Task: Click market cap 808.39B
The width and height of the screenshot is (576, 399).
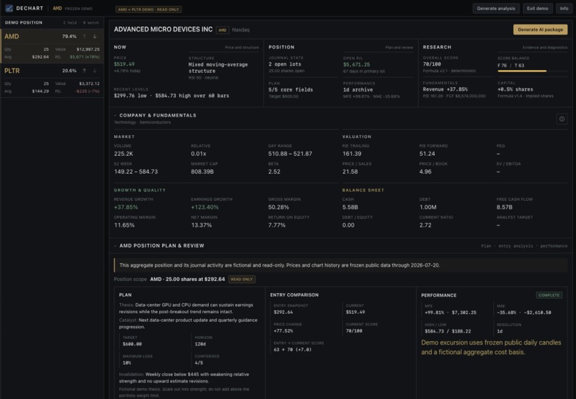Action: [202, 172]
